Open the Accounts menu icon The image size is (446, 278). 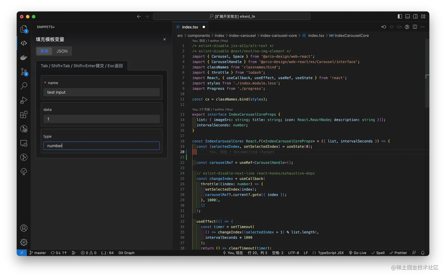click(24, 228)
